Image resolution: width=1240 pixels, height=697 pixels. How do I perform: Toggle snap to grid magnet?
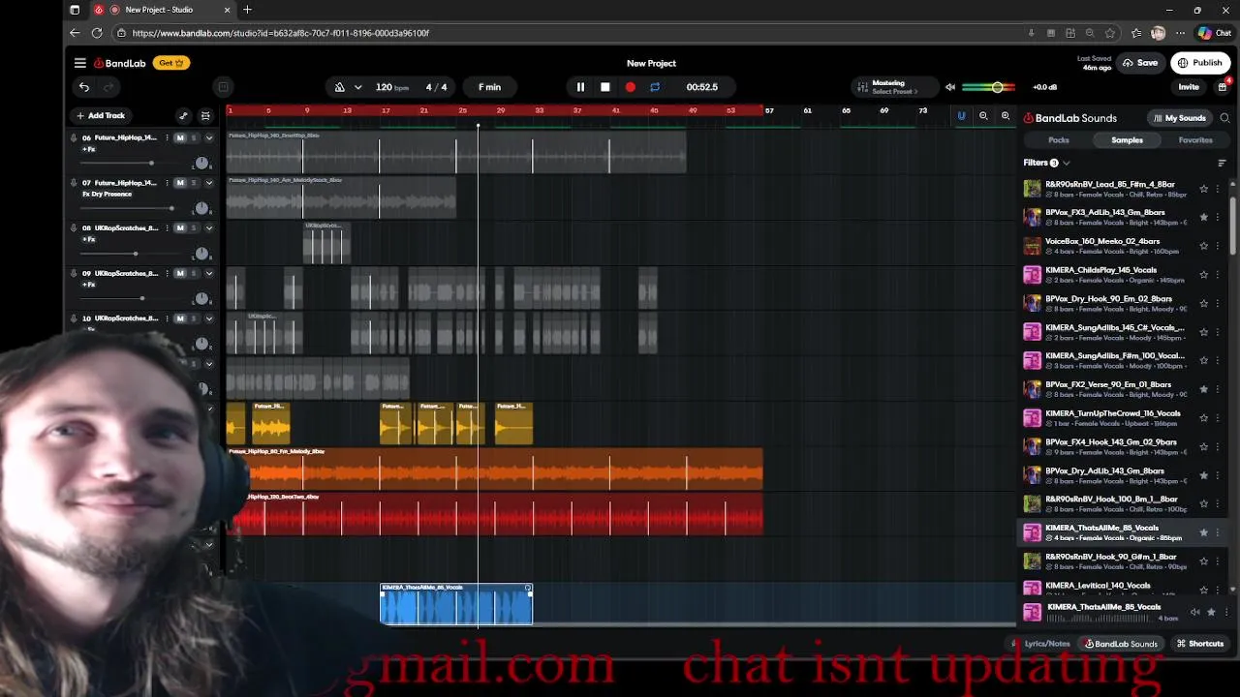tap(961, 116)
